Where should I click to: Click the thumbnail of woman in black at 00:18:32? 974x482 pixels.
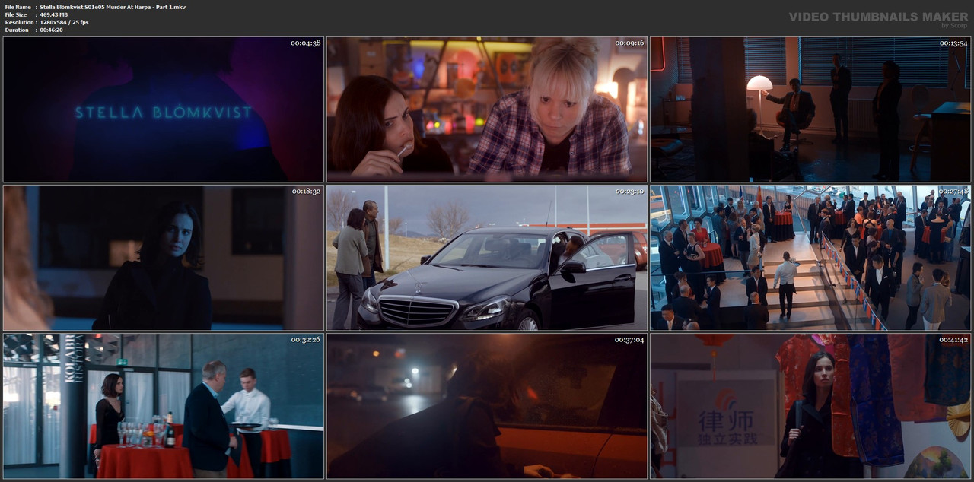pos(164,258)
